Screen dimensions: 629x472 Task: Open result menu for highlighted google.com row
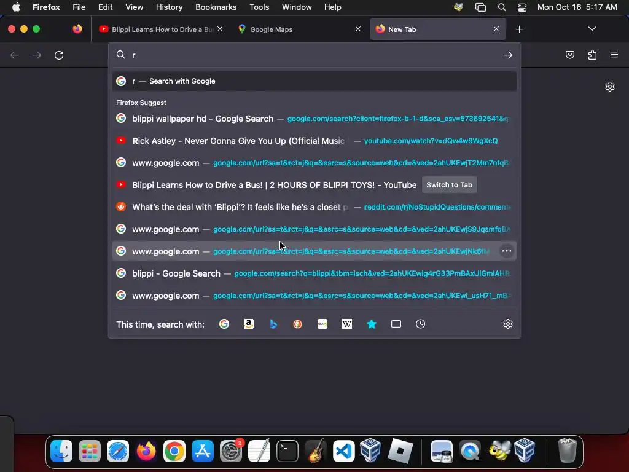click(x=507, y=251)
